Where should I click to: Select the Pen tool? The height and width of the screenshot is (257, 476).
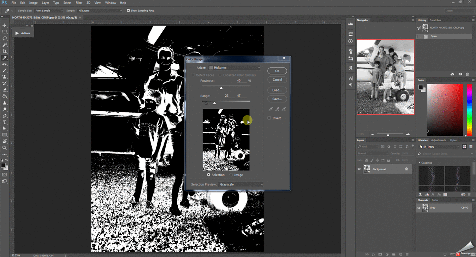coord(4,116)
